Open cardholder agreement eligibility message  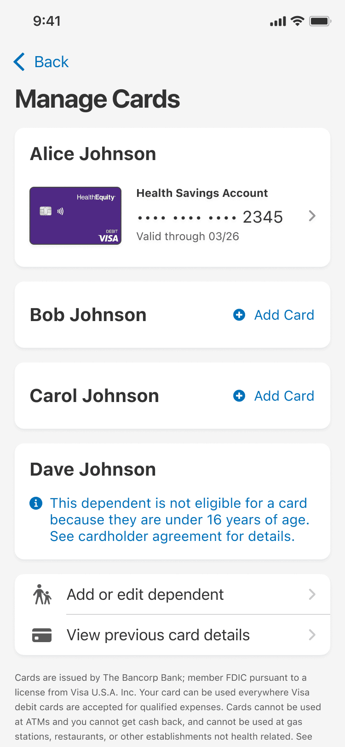tap(179, 520)
